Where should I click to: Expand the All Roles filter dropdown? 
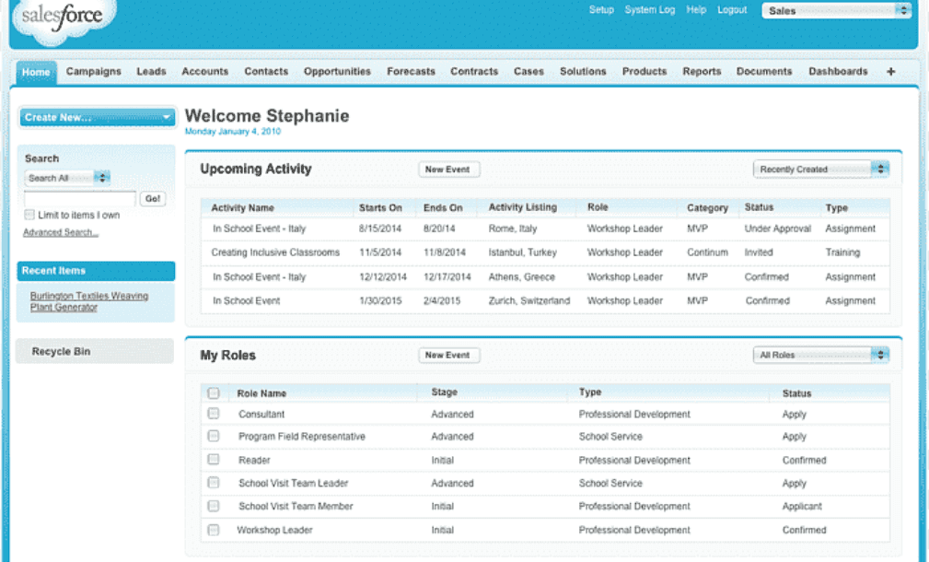[x=821, y=355]
